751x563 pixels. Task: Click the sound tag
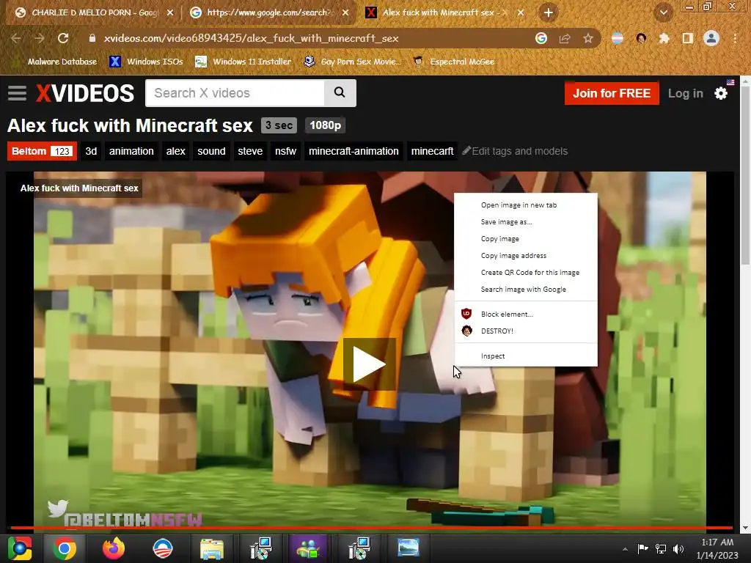click(211, 151)
